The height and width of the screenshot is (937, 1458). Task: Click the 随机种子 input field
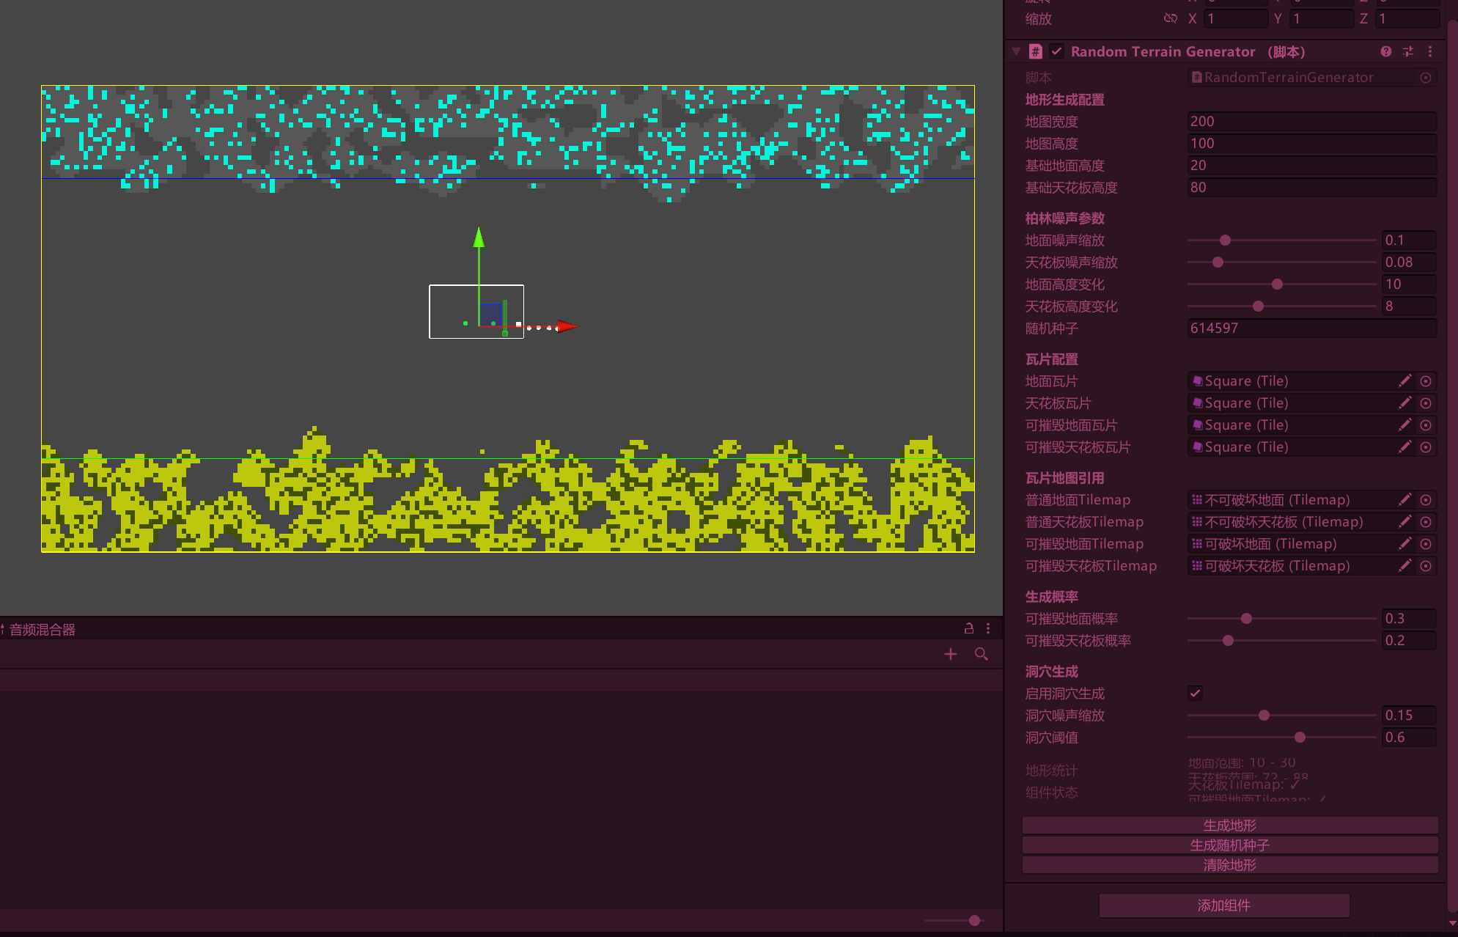point(1311,328)
